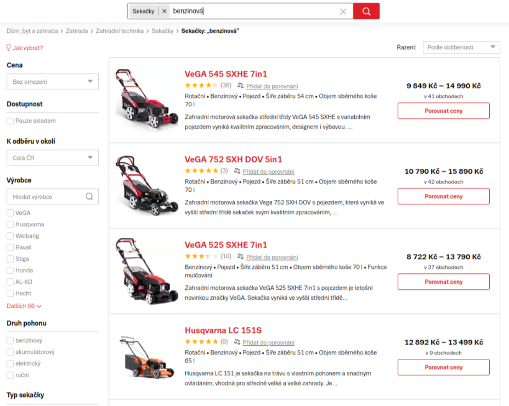Click the '12 892 Kč – 13 499 Kč' price range

click(x=444, y=342)
